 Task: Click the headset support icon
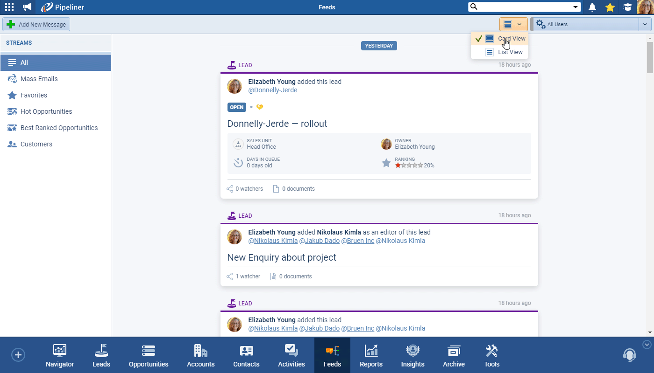[629, 355]
